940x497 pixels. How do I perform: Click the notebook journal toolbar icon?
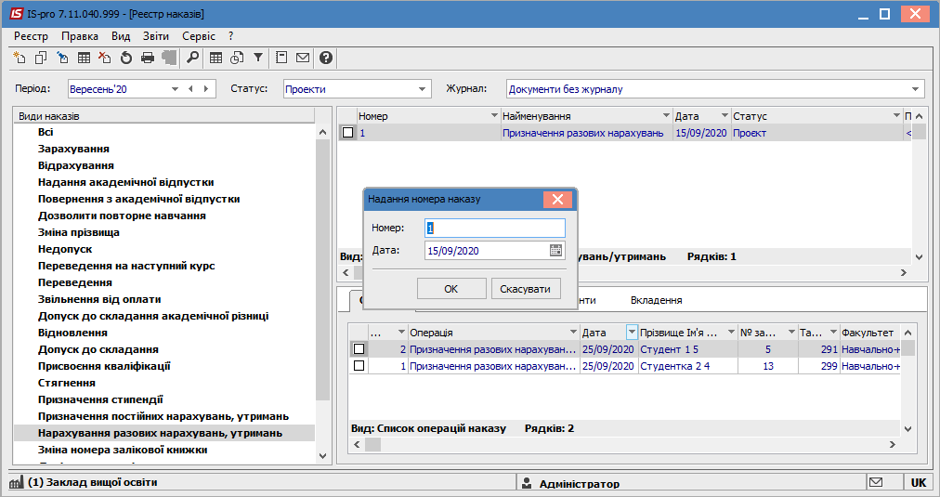click(281, 58)
